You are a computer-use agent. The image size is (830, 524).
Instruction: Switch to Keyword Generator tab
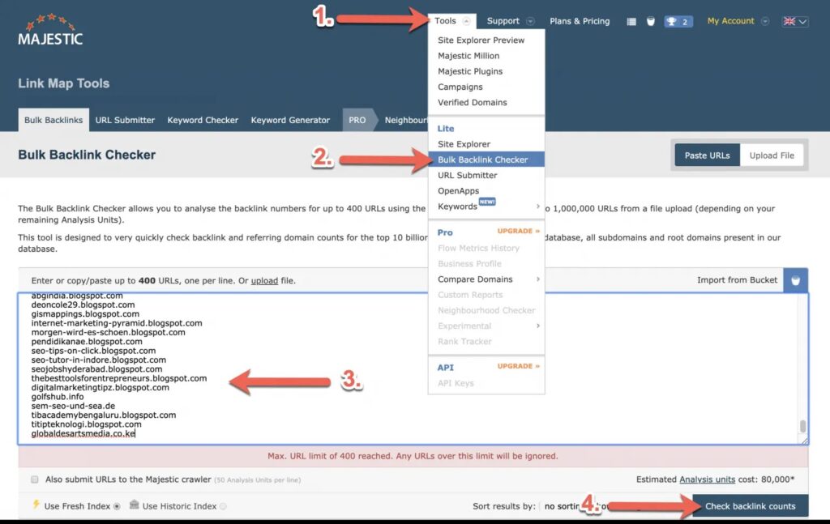(x=290, y=120)
